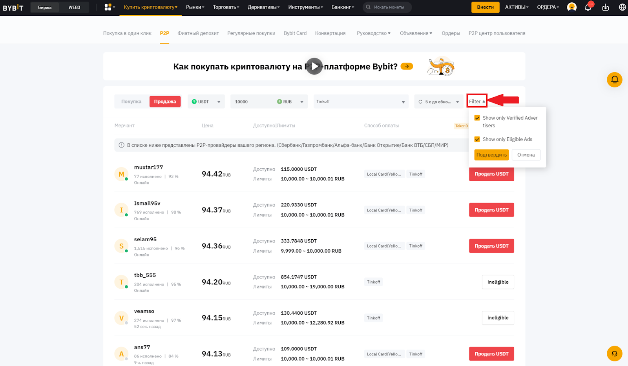Open Банкинг menu
This screenshot has width=628, height=366.
(x=343, y=7)
